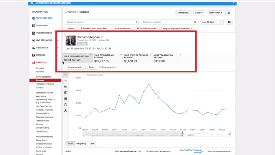Open the Live & on demand dropdown
Screen dimensions: 275x155
122,28
